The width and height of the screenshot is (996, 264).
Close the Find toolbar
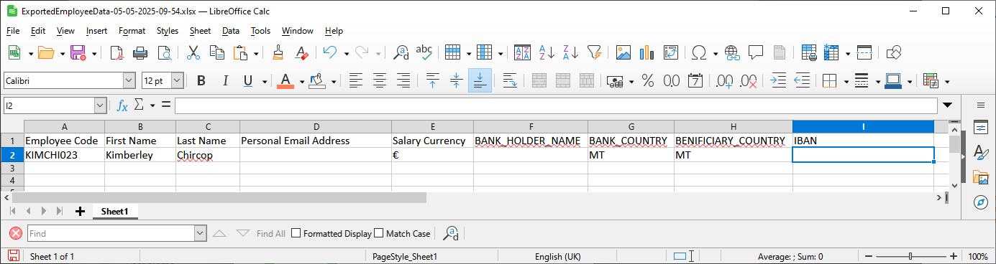pyautogui.click(x=16, y=233)
